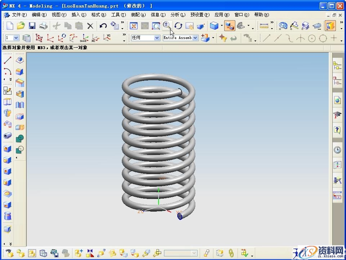
Task: Open the History clock panel on right sidebar
Action: click(337, 150)
